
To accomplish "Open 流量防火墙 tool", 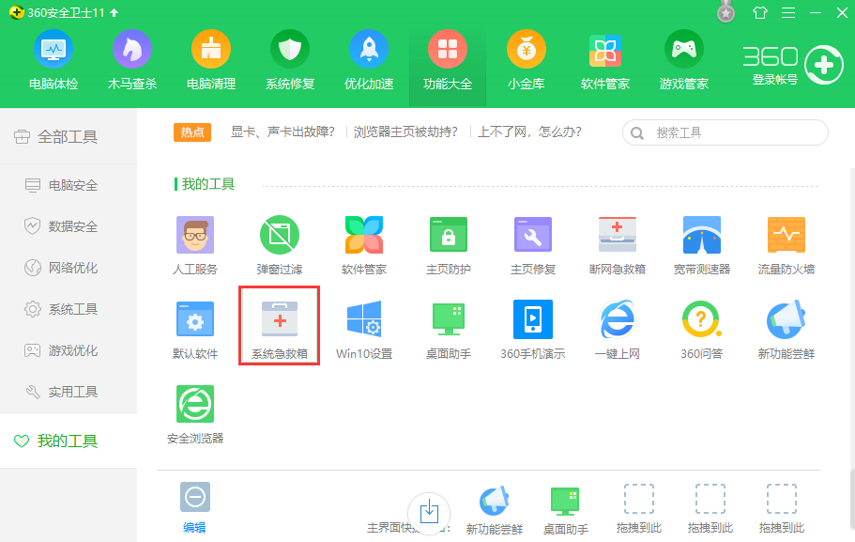I will (x=786, y=245).
